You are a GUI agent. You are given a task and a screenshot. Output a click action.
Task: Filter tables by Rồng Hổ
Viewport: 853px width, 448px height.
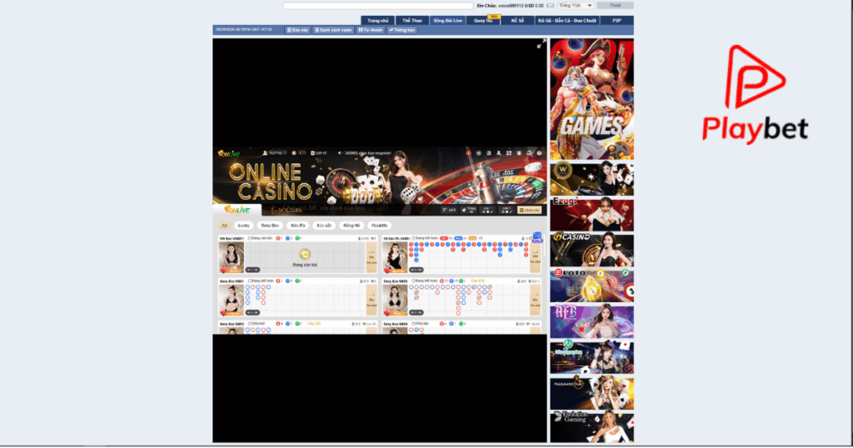pyautogui.click(x=352, y=225)
